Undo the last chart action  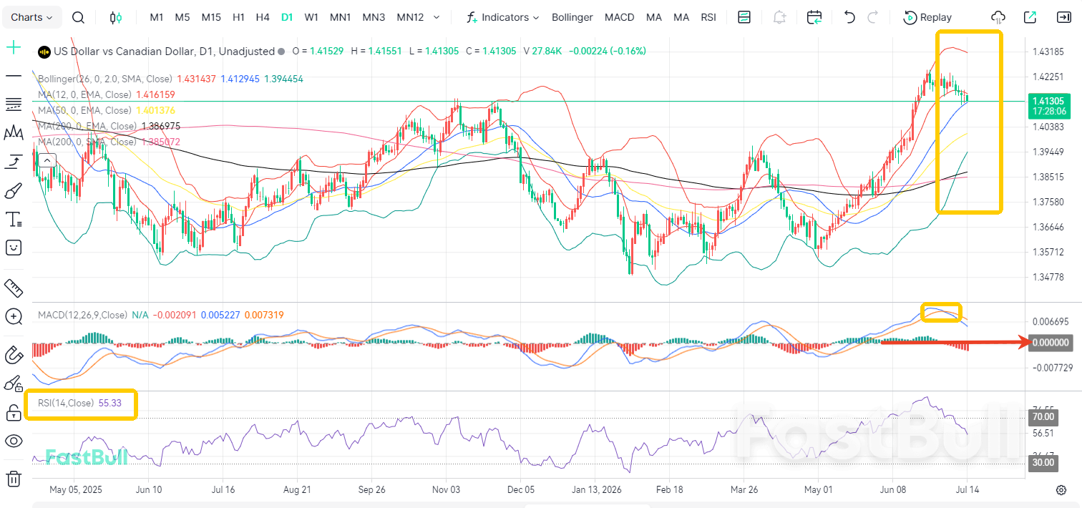click(849, 17)
